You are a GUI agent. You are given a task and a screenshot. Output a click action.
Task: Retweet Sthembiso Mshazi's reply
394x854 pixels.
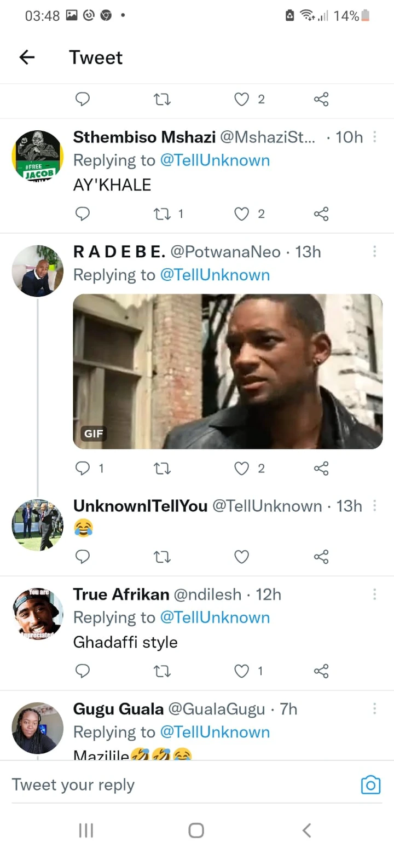click(x=161, y=214)
